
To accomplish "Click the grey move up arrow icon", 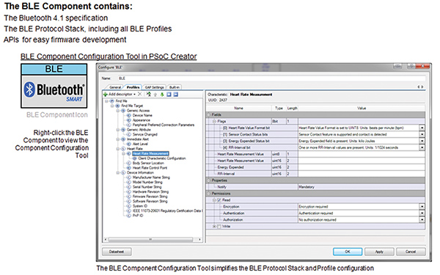I will point(155,95).
